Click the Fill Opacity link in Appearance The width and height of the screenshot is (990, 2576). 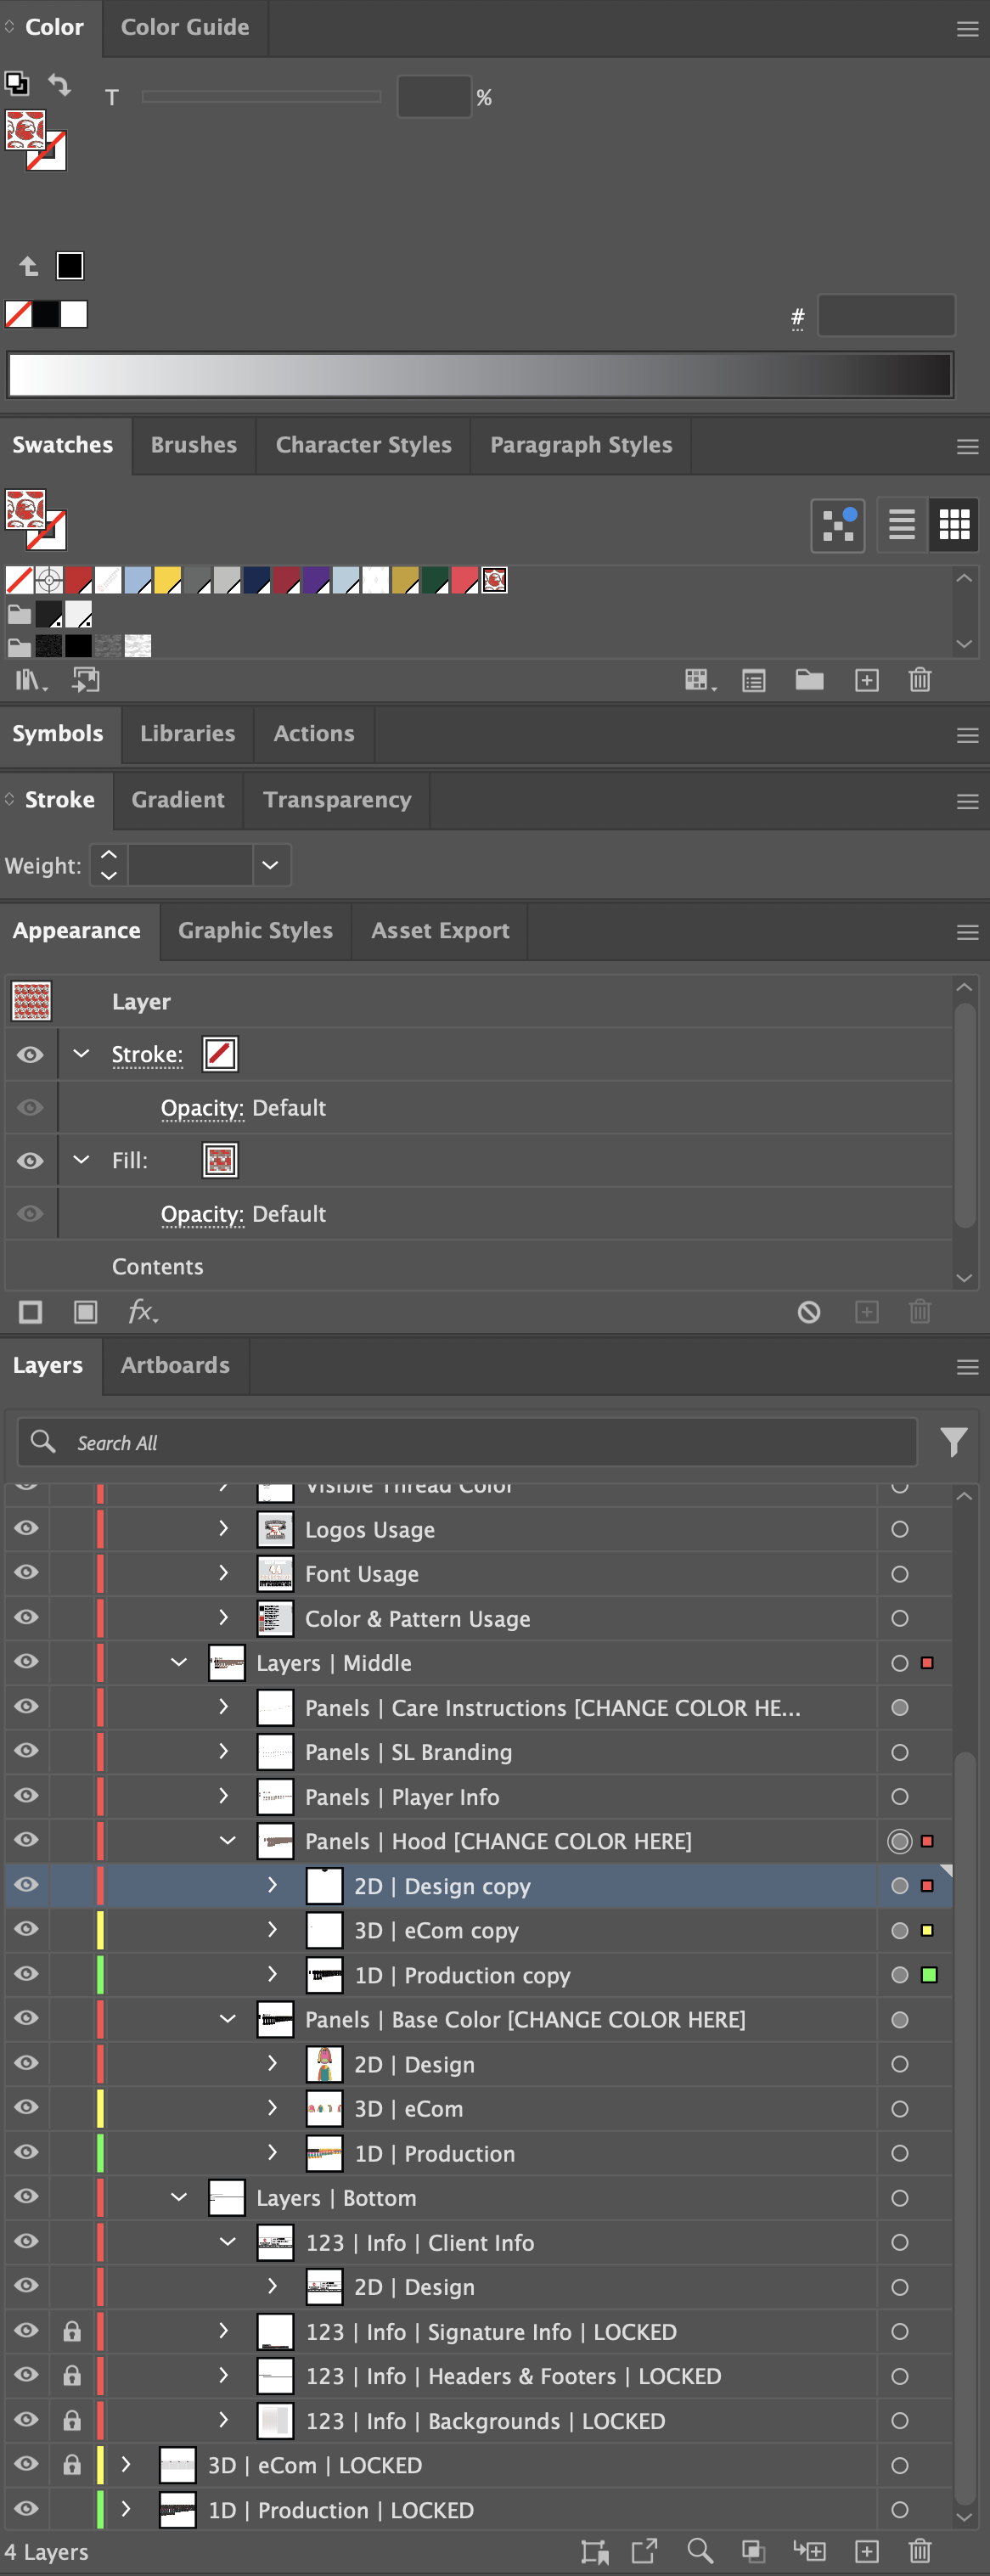click(202, 1214)
